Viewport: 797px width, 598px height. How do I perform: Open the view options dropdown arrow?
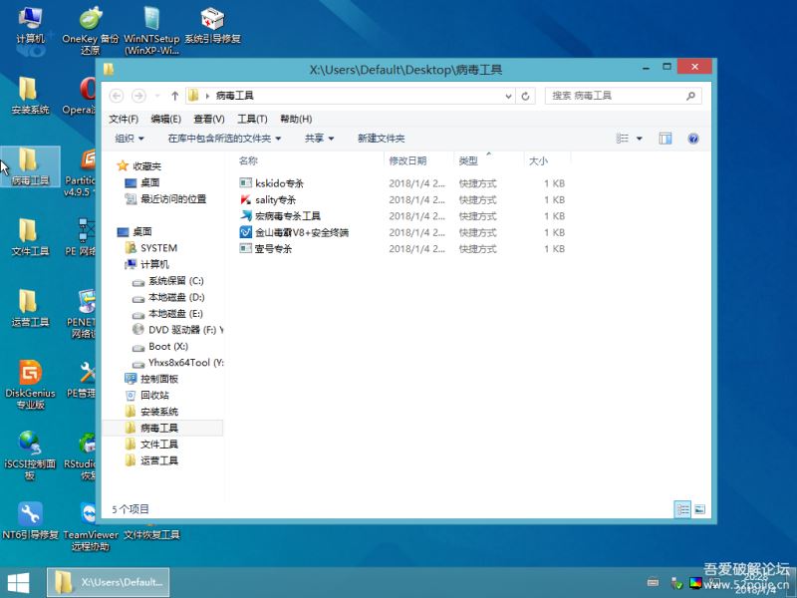tap(639, 139)
